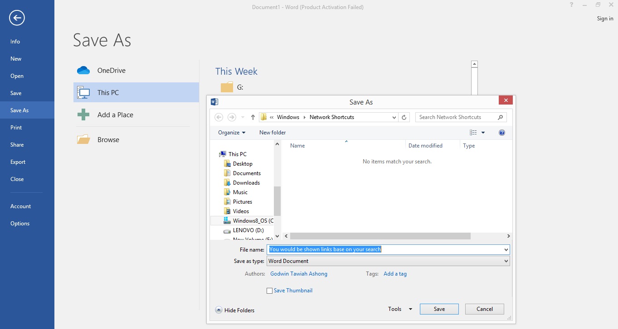
Task: Click the Word icon in dialog title bar
Action: [x=215, y=102]
